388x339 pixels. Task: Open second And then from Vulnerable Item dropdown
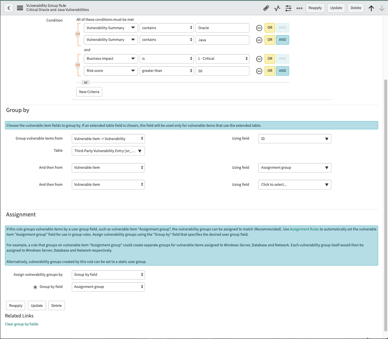(x=108, y=185)
